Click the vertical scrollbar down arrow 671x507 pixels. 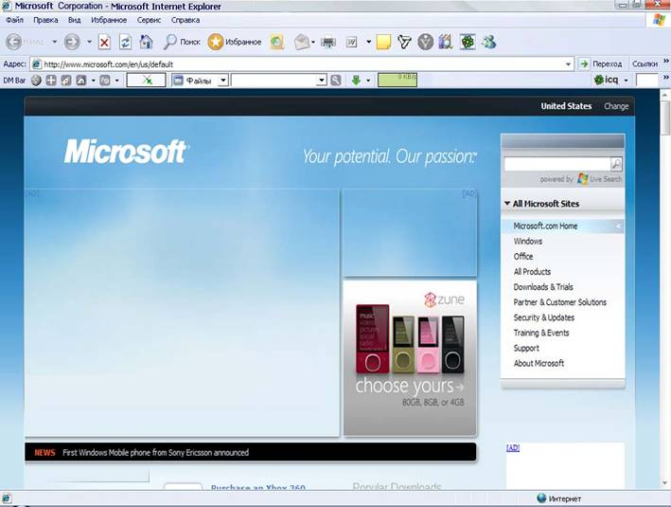tap(665, 483)
